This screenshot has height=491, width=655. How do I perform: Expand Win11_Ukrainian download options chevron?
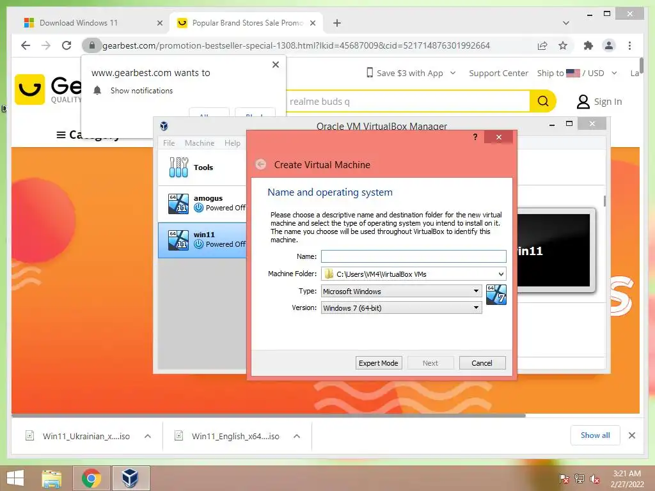point(148,436)
